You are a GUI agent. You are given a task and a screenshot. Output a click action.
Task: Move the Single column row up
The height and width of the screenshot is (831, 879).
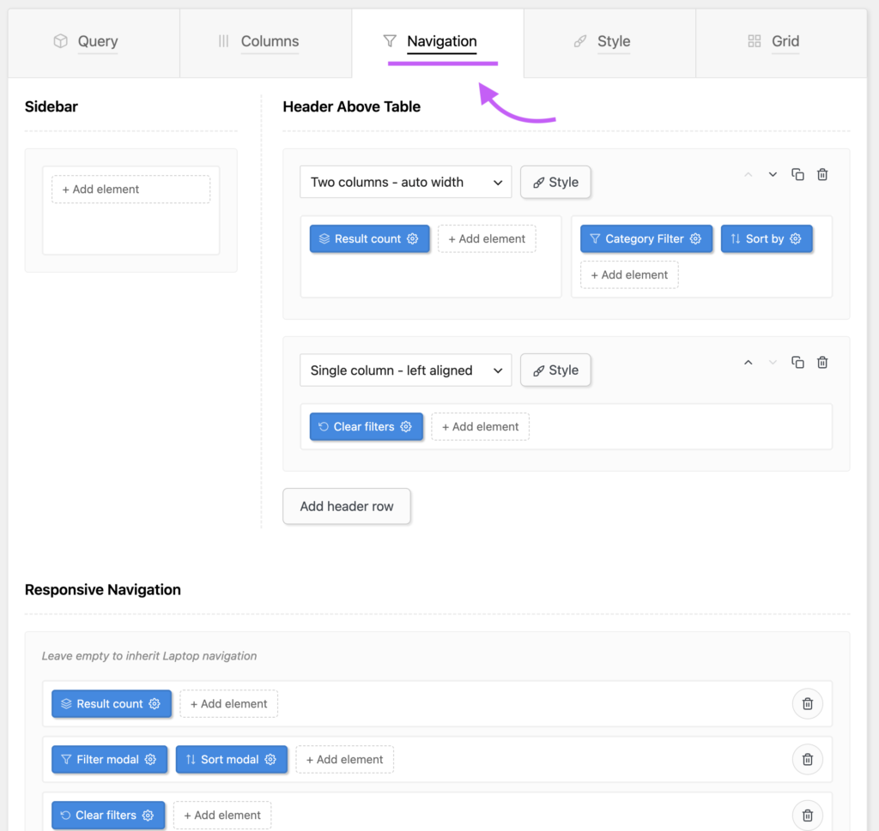[748, 362]
